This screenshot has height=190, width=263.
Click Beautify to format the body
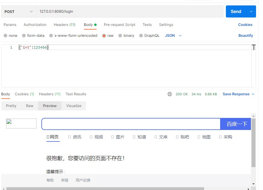point(245,36)
